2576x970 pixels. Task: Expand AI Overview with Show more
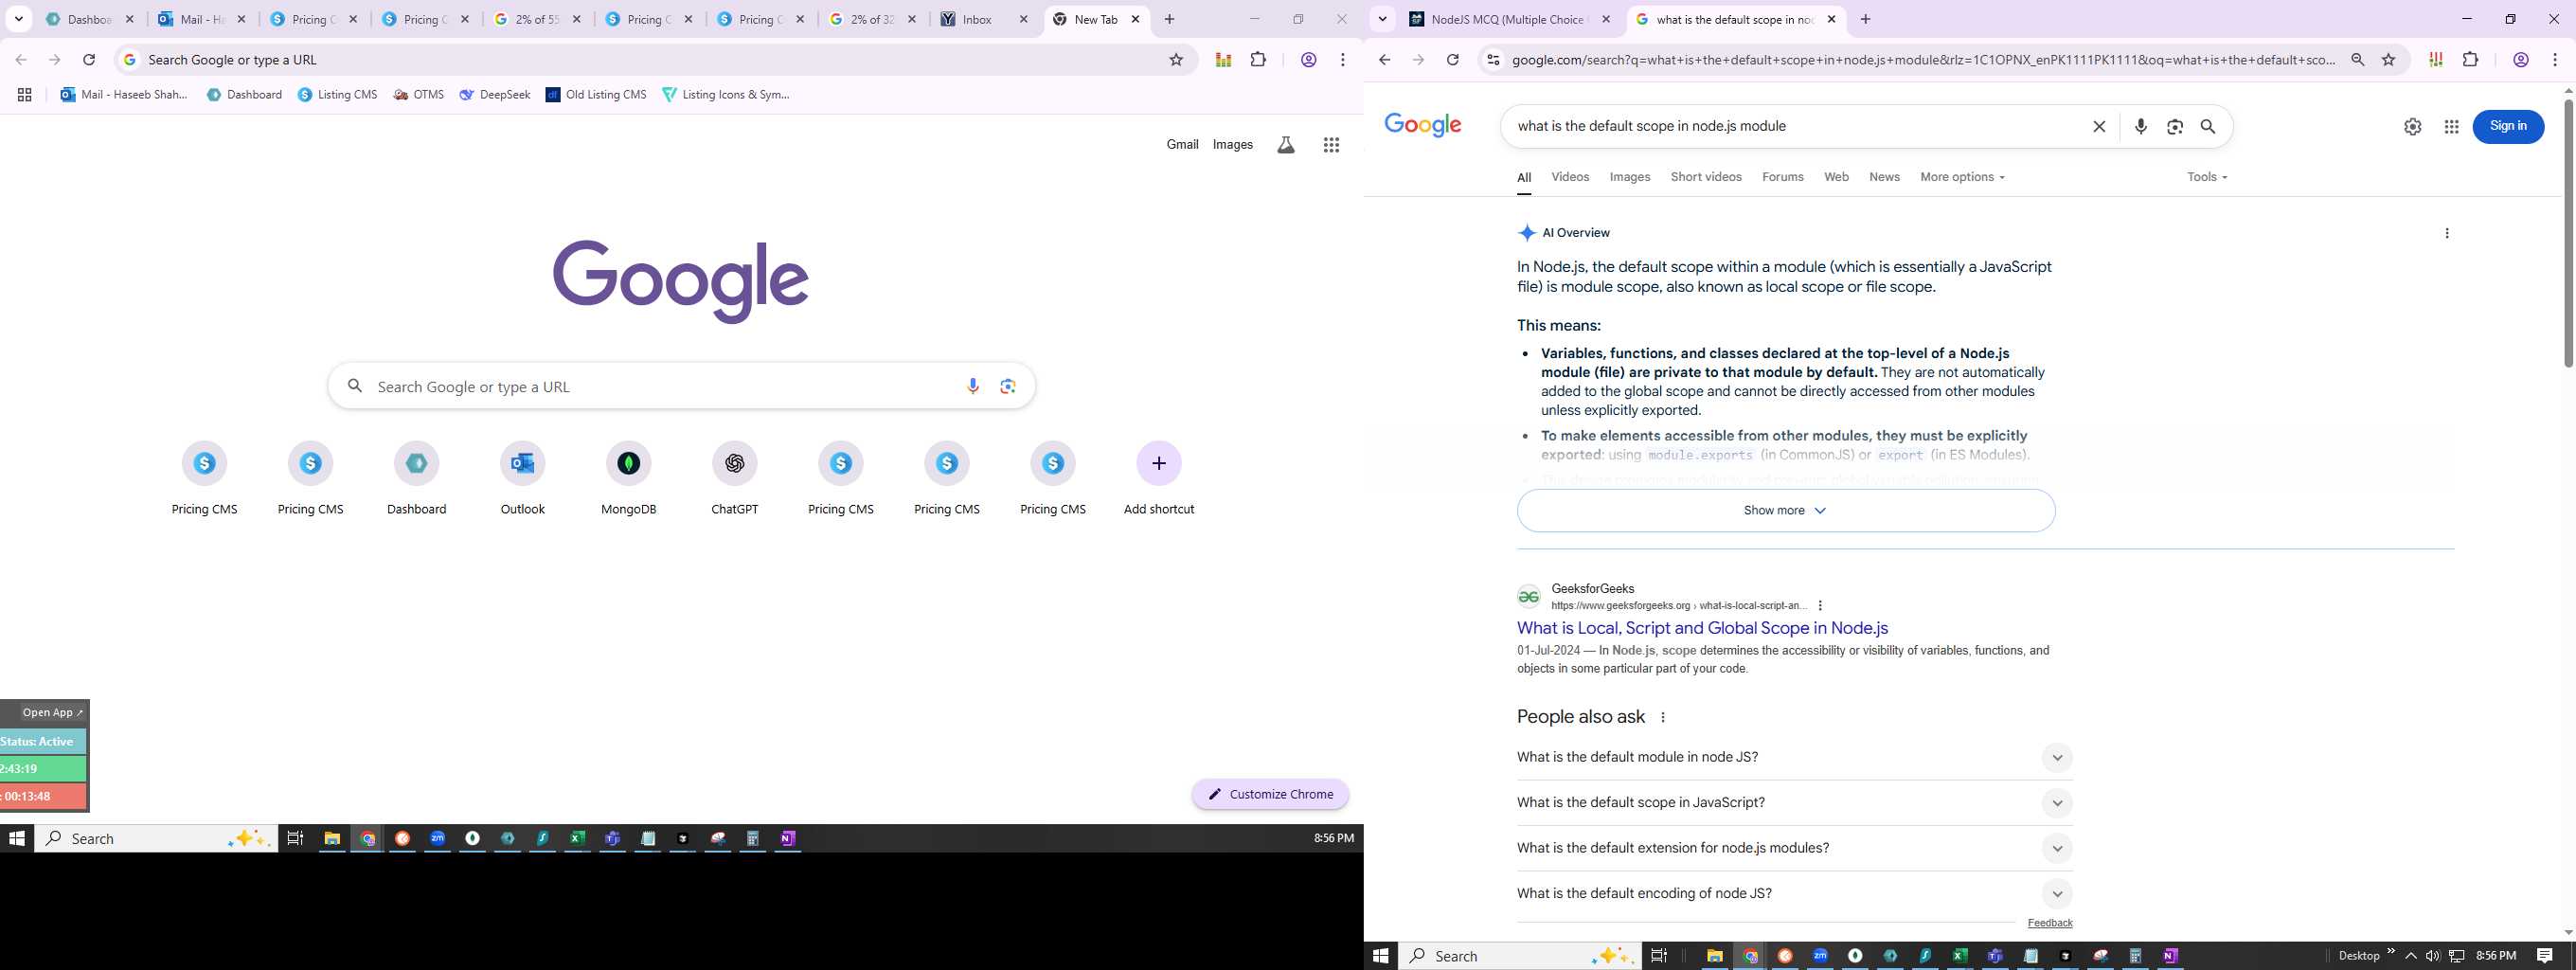(x=1786, y=510)
